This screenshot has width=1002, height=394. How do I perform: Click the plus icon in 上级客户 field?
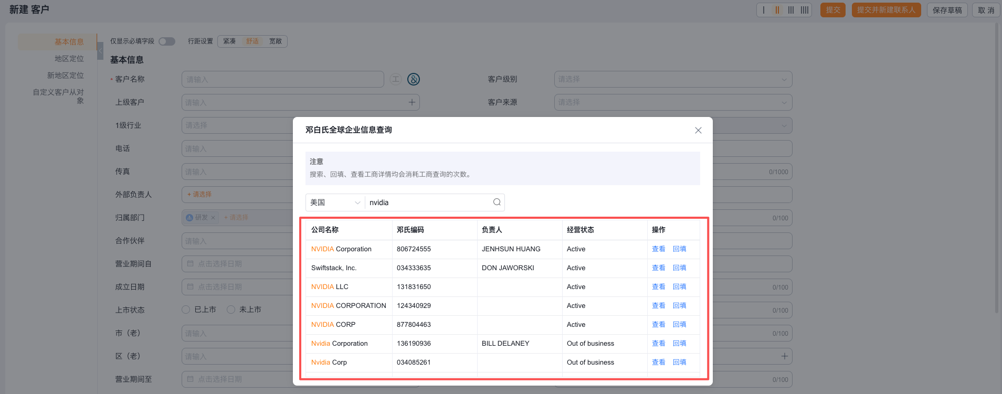(412, 102)
